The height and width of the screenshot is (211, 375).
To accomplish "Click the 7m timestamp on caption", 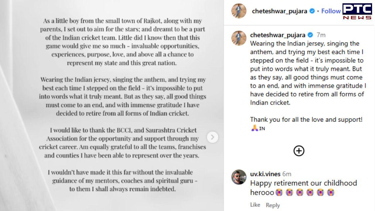I will (x=321, y=35).
